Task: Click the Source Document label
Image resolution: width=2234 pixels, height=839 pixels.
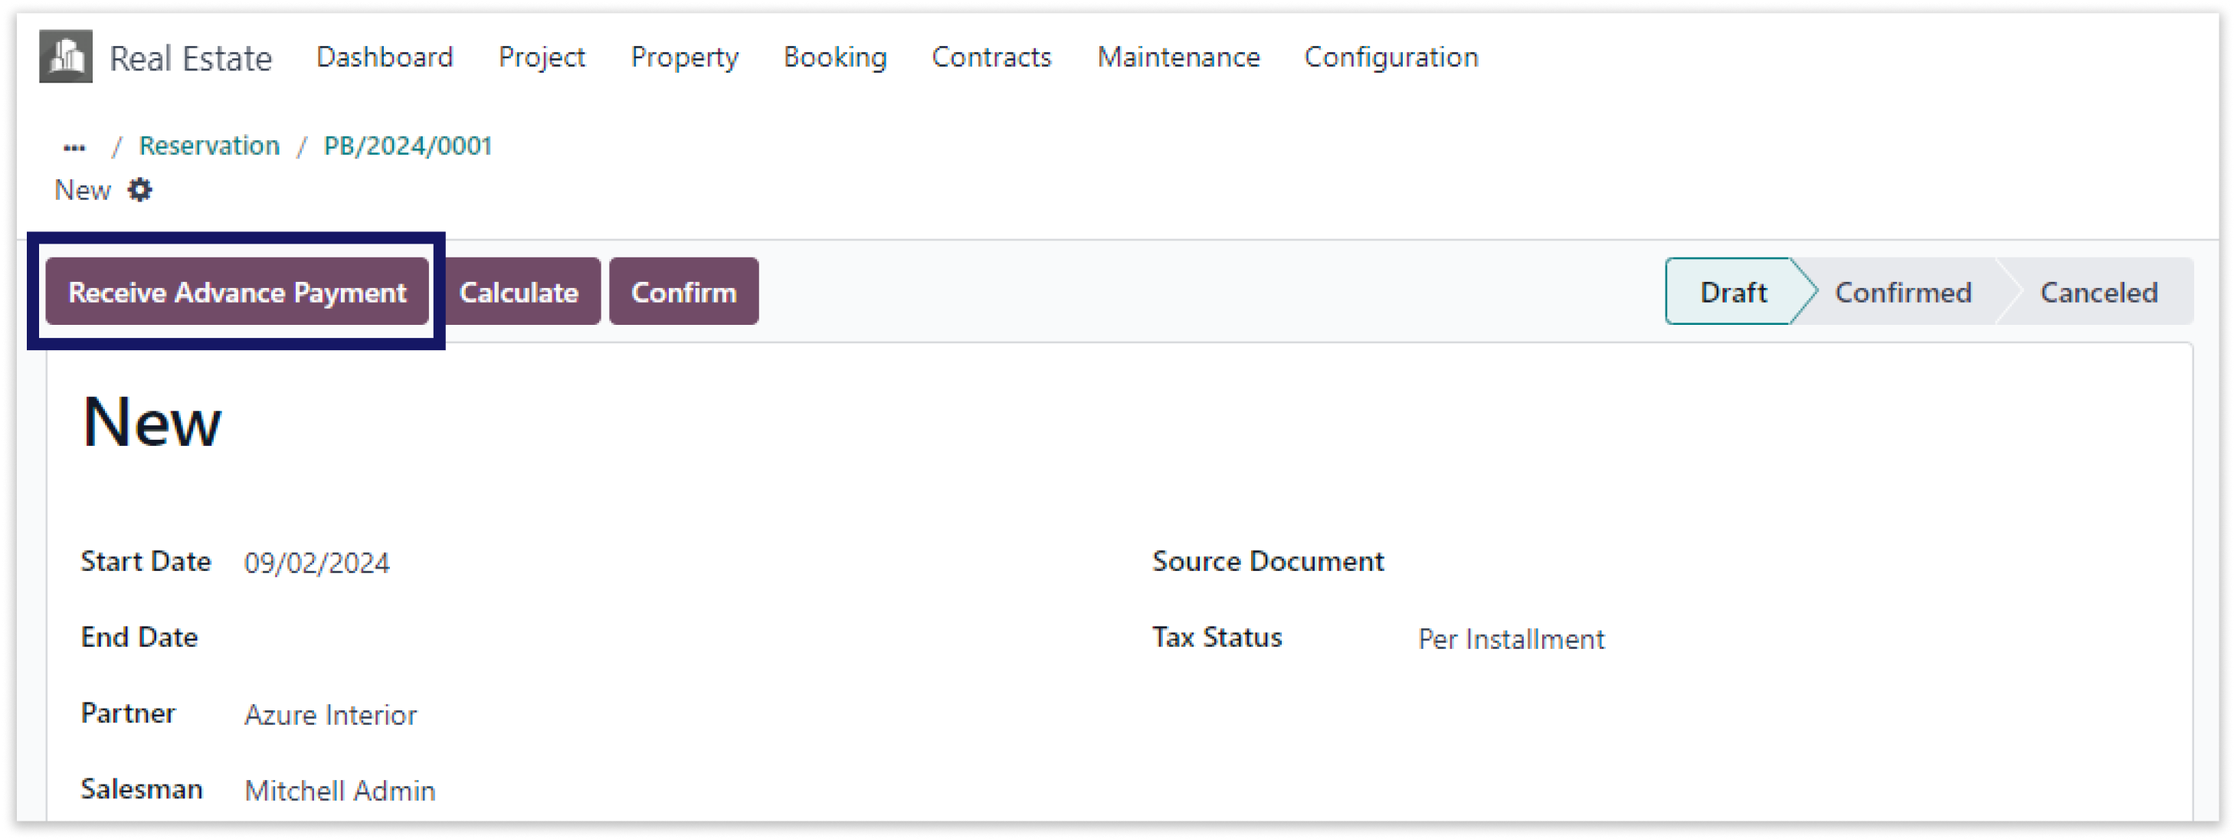Action: pyautogui.click(x=1268, y=562)
